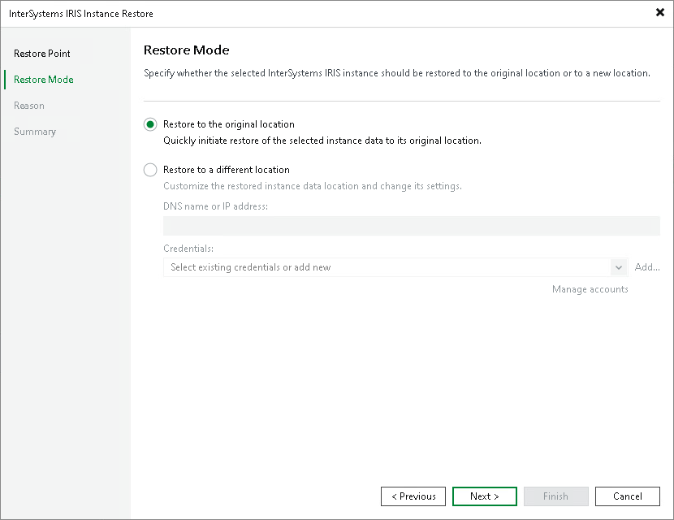Screen dimensions: 674x520
Task: Open the Reason step in sidebar
Action: click(x=28, y=106)
